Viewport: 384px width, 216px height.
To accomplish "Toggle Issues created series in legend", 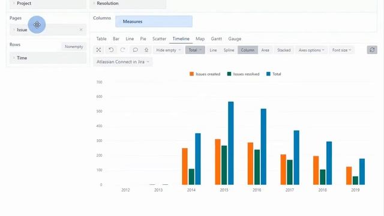I will (x=205, y=74).
